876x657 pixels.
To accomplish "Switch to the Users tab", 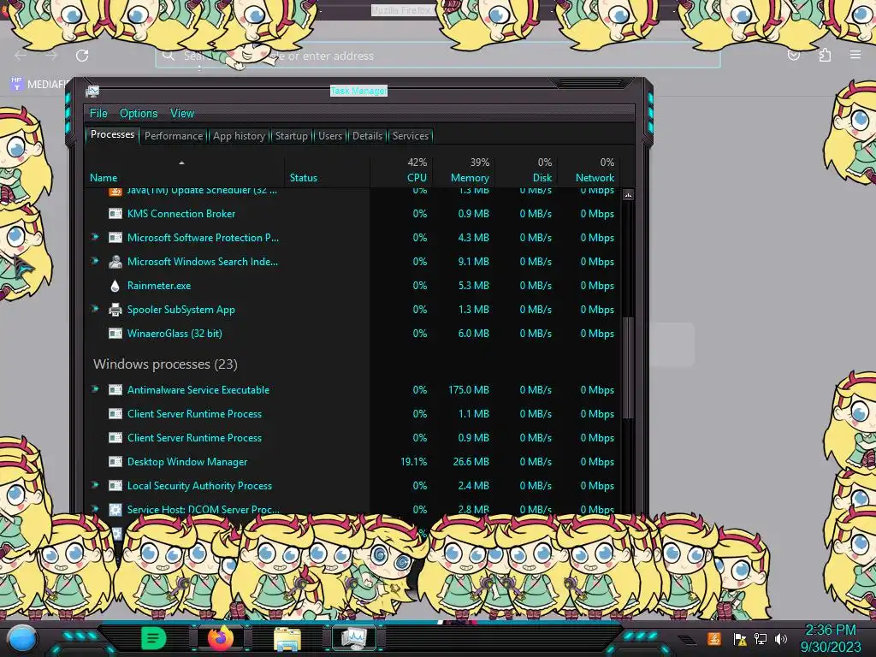I will 330,136.
